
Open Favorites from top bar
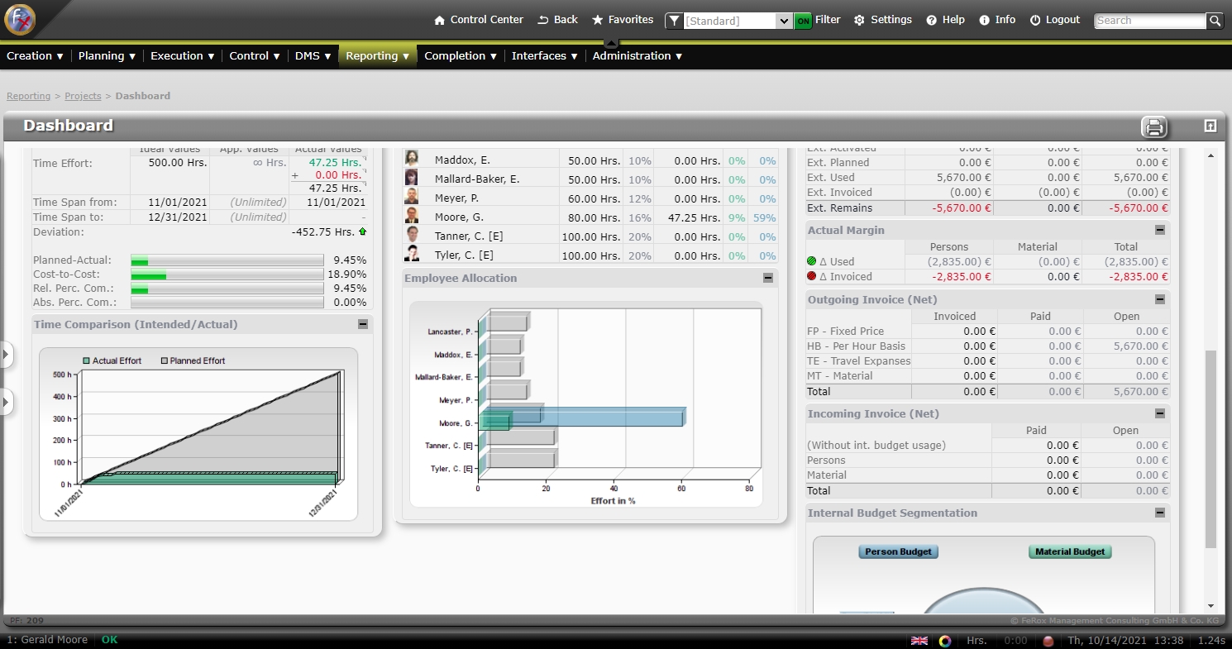[x=623, y=20]
